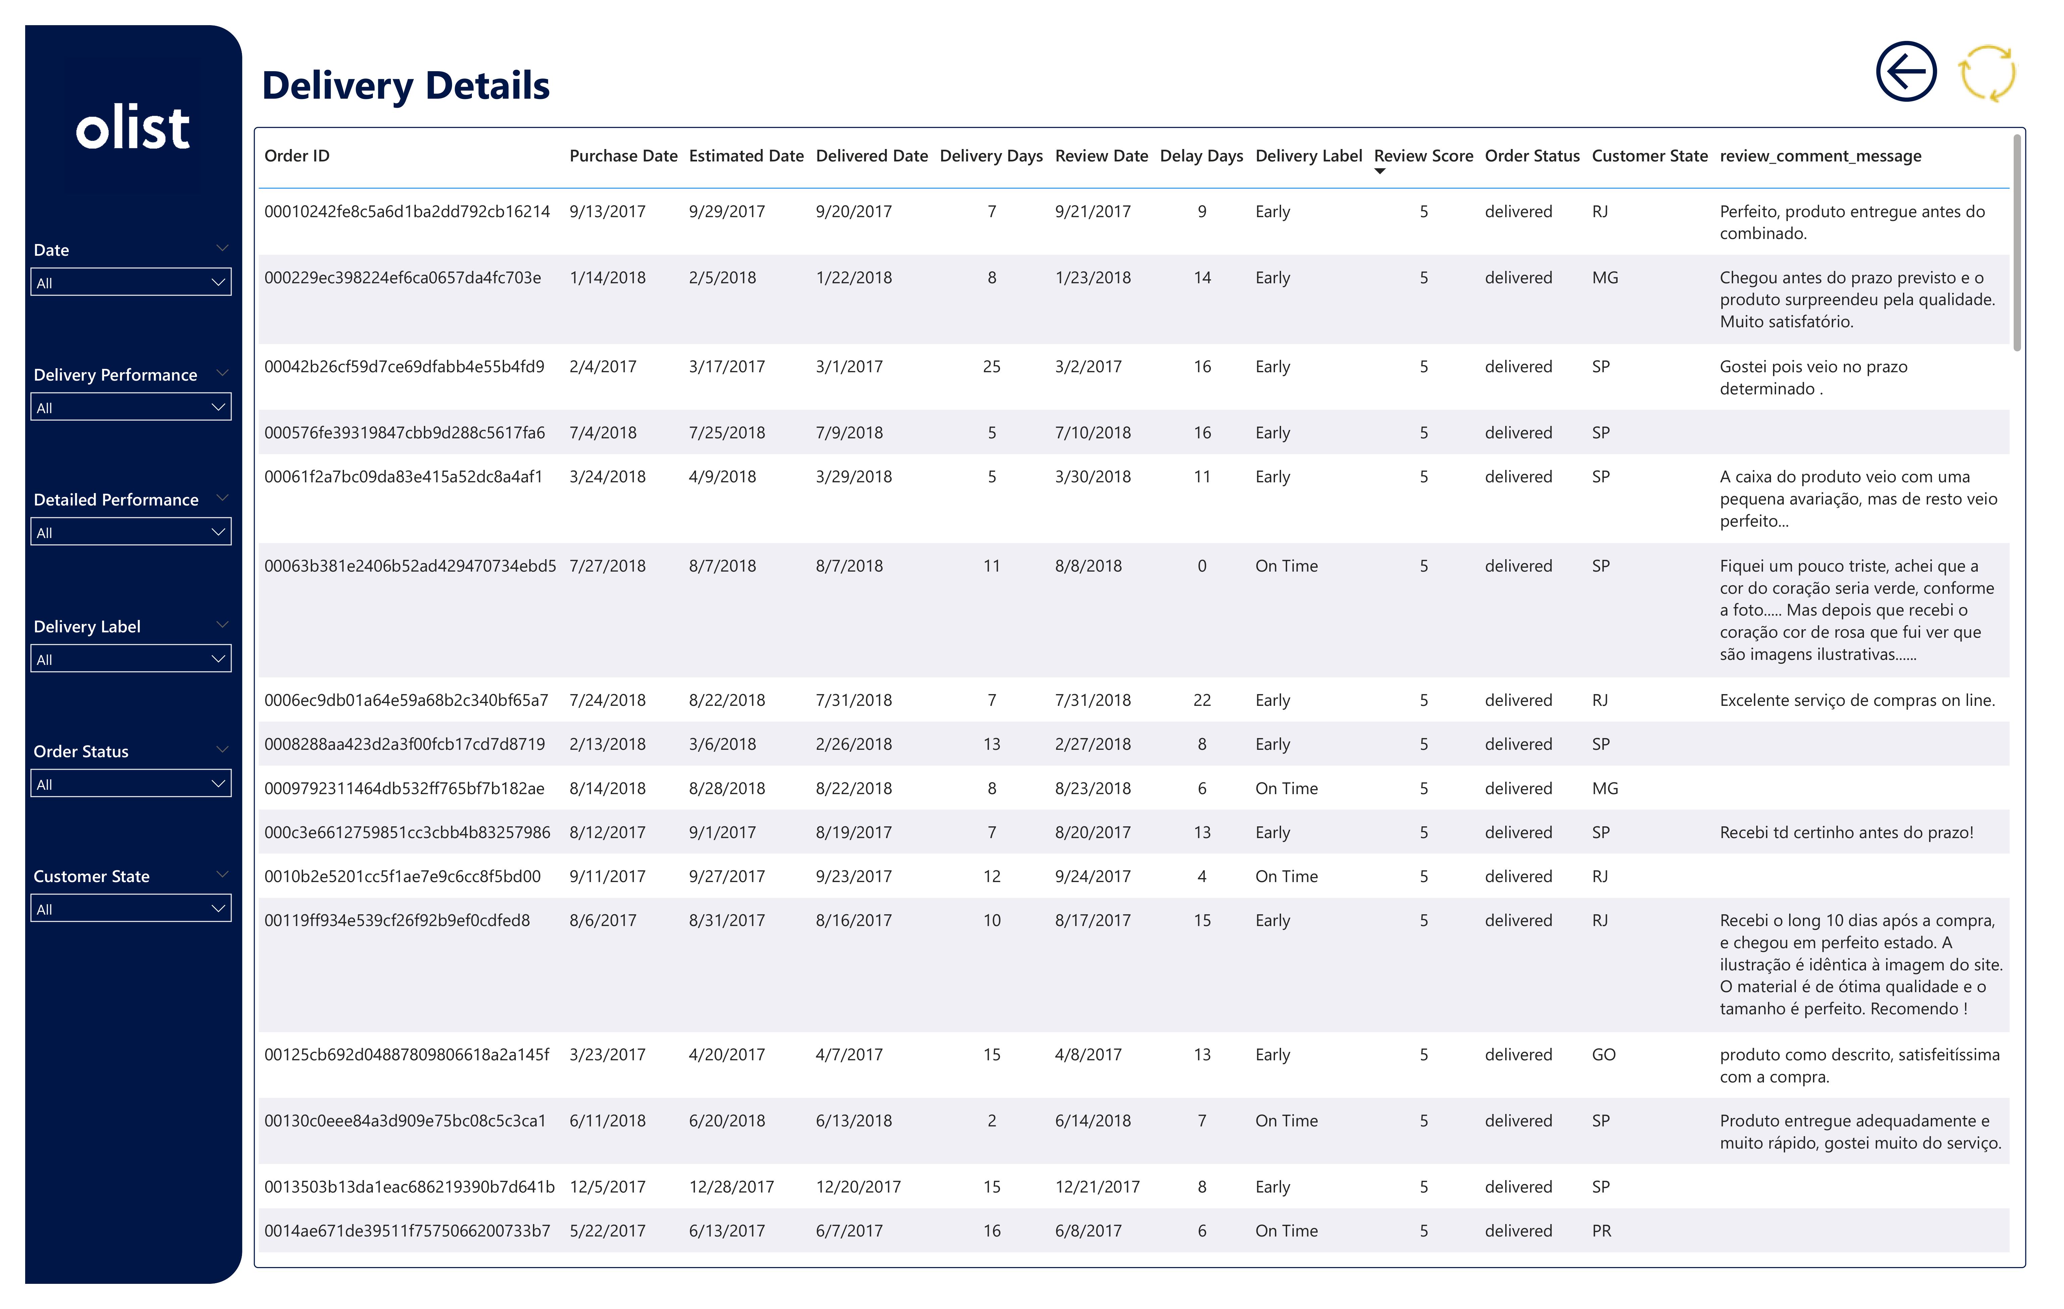Image resolution: width=2064 pixels, height=1309 pixels.
Task: Select order ID 00010242fe8c5a6d1ba2dd792cb16214
Action: pyautogui.click(x=407, y=212)
